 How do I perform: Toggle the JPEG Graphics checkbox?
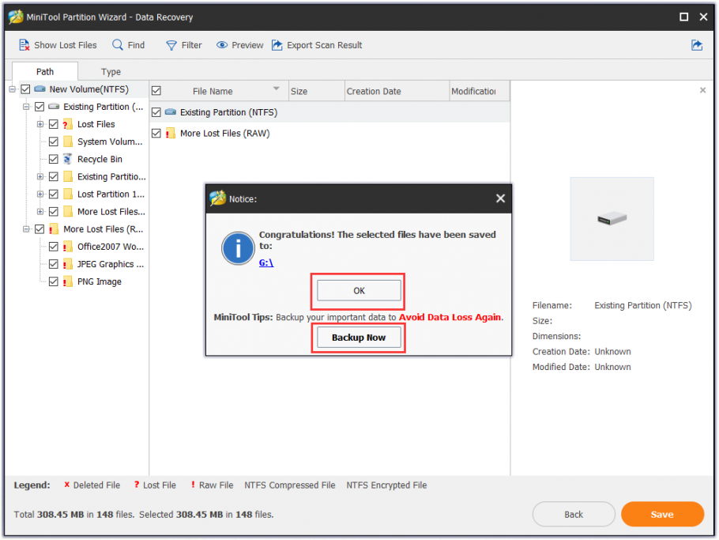coord(54,264)
